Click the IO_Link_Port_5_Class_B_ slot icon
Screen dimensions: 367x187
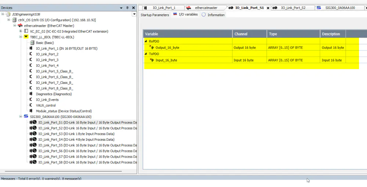coord(31,71)
